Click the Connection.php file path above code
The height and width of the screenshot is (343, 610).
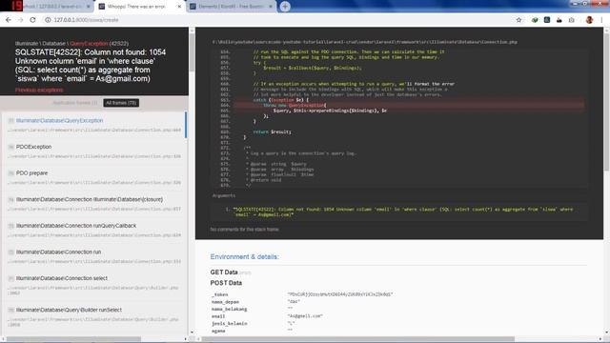(x=364, y=42)
